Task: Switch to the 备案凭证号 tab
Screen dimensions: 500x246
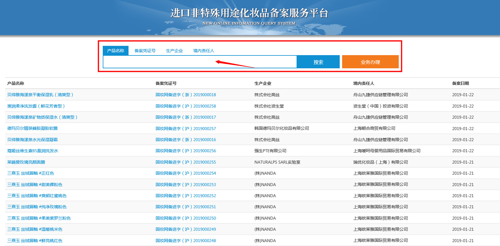Action: tap(145, 51)
